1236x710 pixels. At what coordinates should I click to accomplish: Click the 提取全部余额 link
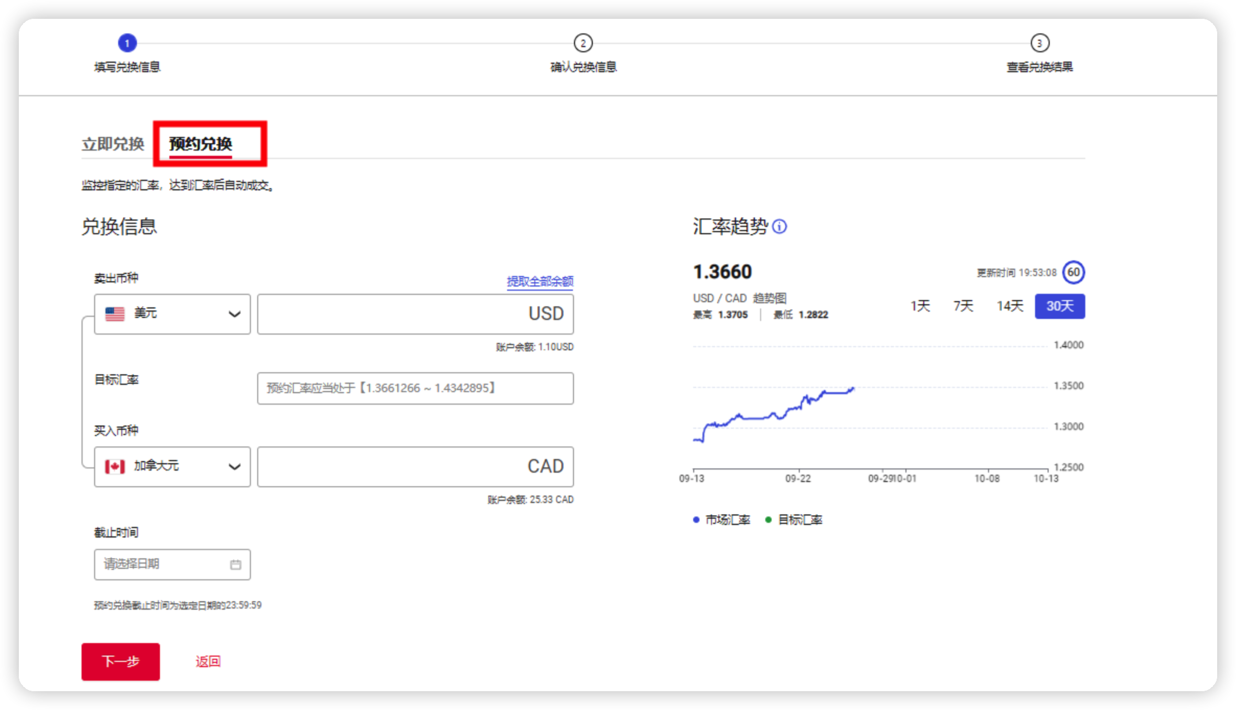click(x=540, y=281)
